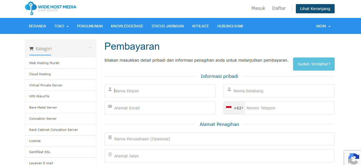Click the envelope icon in Alamat Email field
The image size is (361, 165).
pyautogui.click(x=110, y=106)
